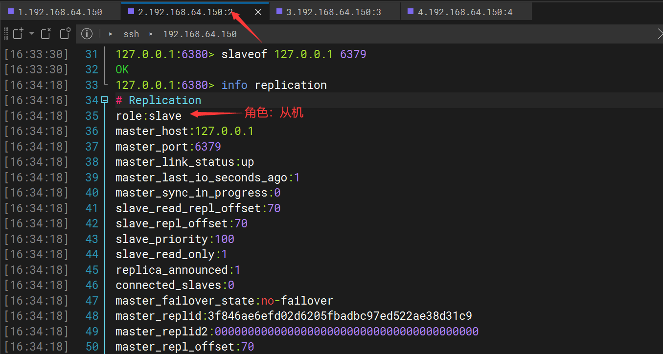Go to the 4.192.168.64.150:4 tab

(x=466, y=12)
